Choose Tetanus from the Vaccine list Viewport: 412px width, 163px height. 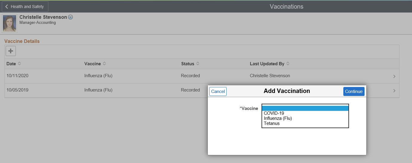tap(272, 123)
